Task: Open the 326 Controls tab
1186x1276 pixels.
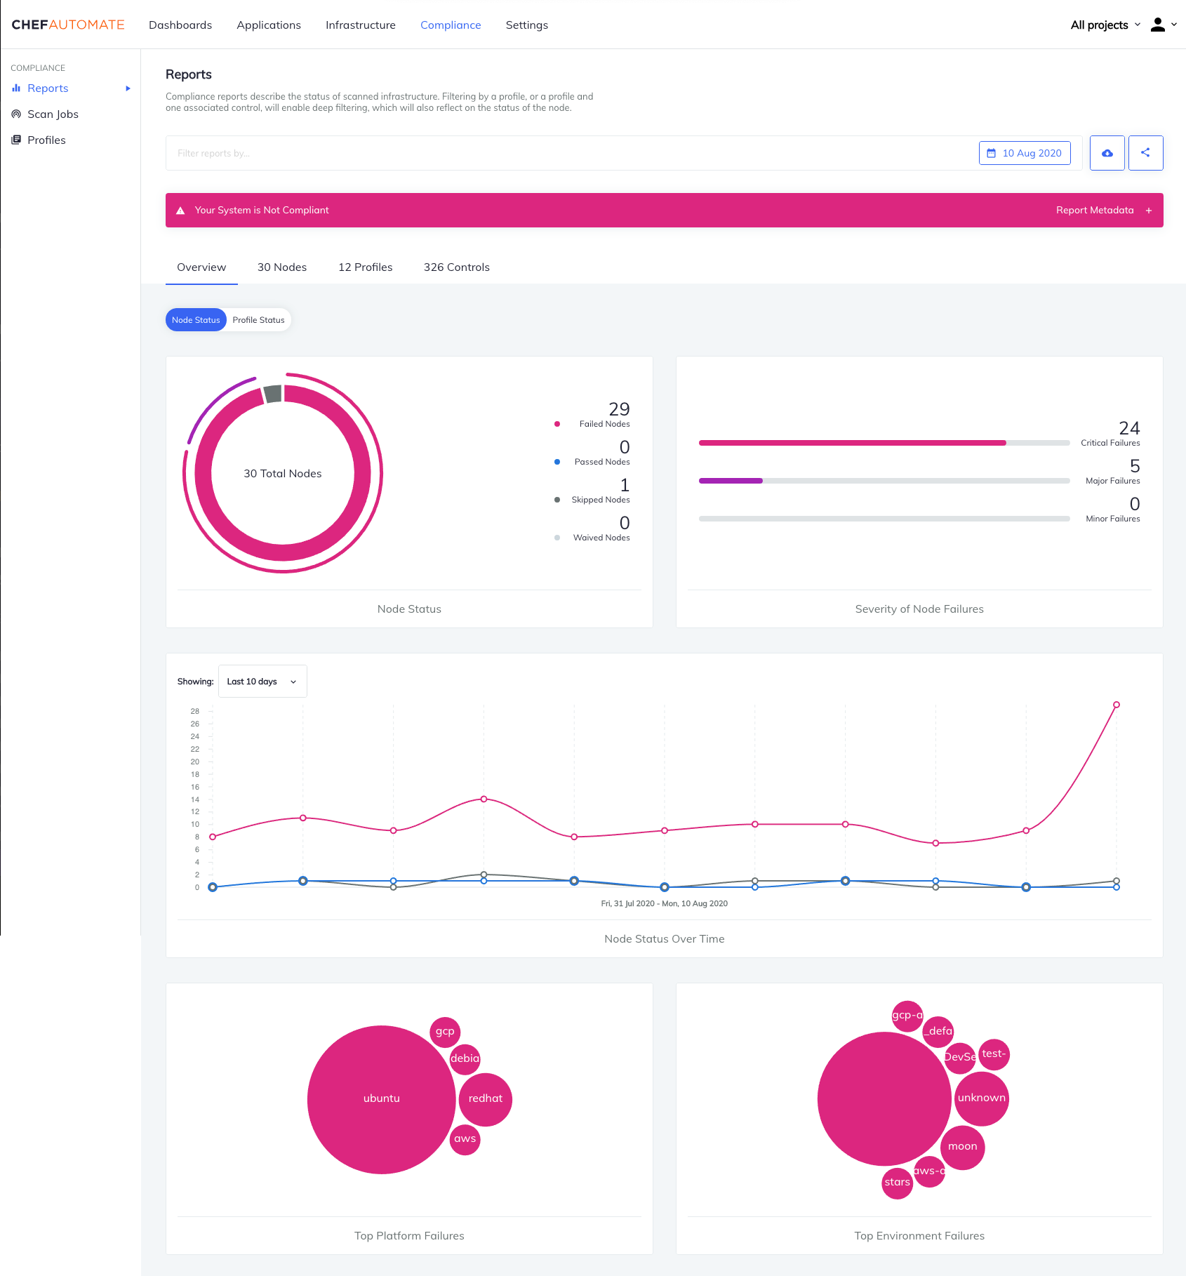Action: coord(456,267)
